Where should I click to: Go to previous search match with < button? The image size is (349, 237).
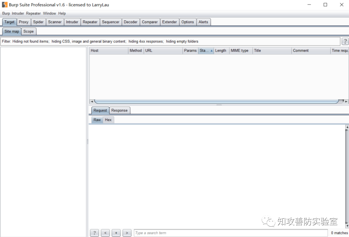pyautogui.click(x=105, y=233)
